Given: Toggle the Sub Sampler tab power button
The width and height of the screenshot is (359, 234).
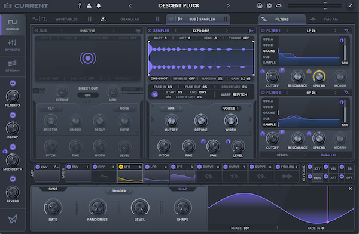Looking at the screenshot, I should (x=171, y=19).
